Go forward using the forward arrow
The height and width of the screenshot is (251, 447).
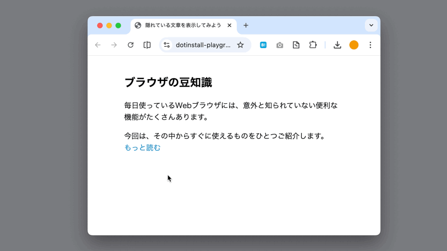click(114, 45)
